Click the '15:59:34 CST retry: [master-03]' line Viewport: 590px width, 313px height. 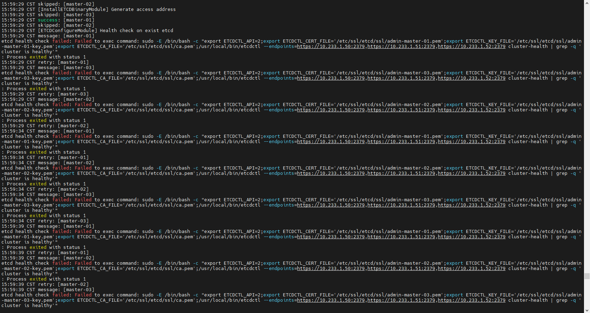(45, 221)
